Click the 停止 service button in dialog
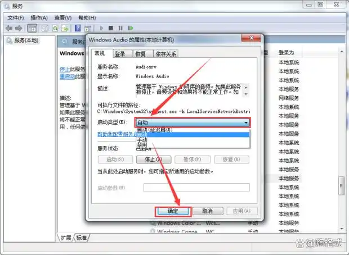Screen dimensions: 349x255 tap(154, 160)
